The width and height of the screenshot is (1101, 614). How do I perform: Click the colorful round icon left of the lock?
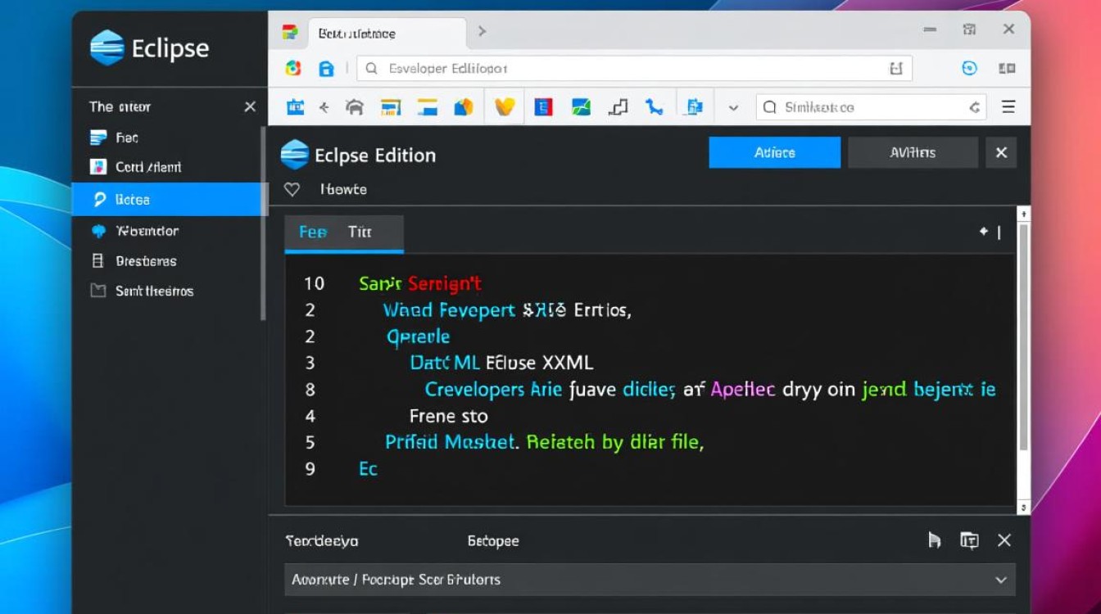[292, 69]
